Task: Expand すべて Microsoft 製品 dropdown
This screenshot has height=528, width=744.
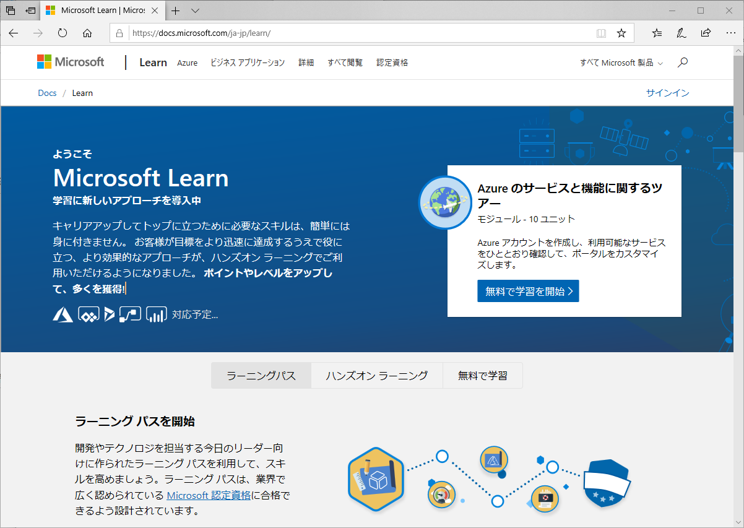Action: click(621, 63)
